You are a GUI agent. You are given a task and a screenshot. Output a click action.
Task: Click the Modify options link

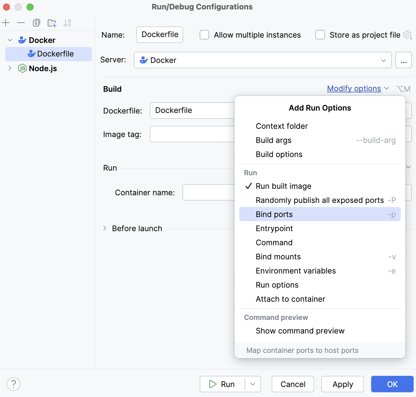354,89
